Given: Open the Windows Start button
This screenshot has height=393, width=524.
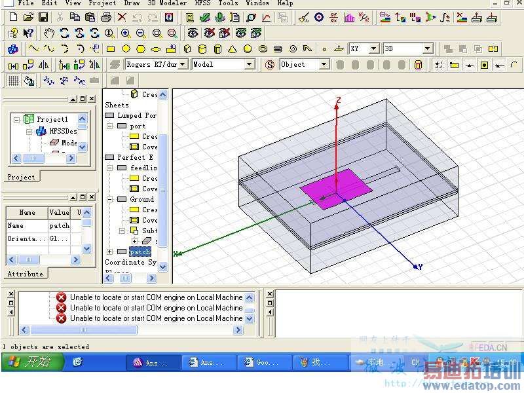Looking at the screenshot, I should [32, 362].
